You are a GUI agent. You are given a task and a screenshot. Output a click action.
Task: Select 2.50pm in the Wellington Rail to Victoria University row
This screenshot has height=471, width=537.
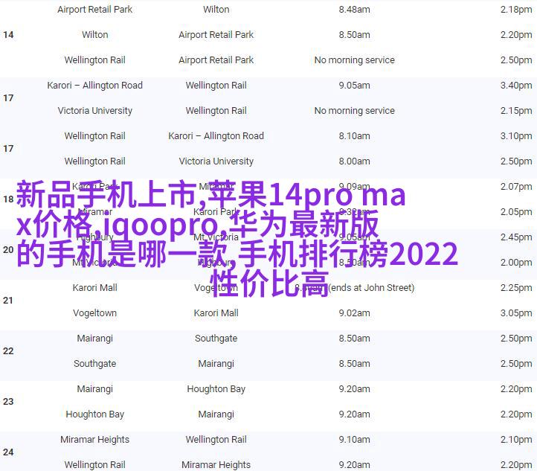516,161
